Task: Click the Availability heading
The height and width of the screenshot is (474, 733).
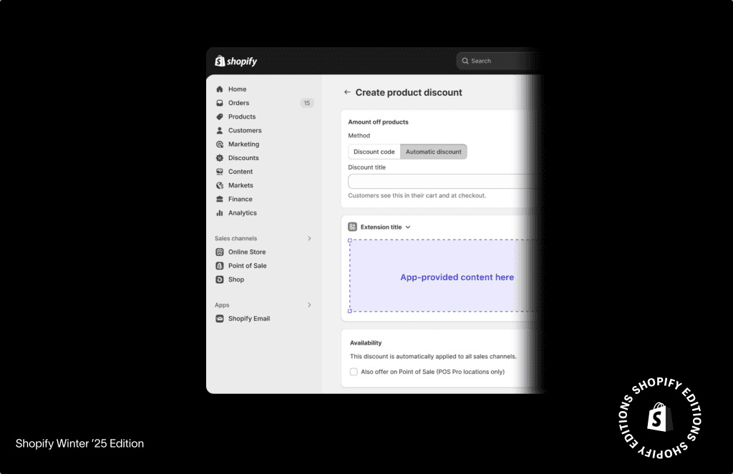Action: 366,342
